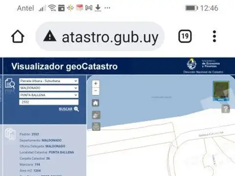Viewport: 235px width, 176px height.
Task: Open the PUNTA BALLENA locality dropdown
Action: click(49, 95)
